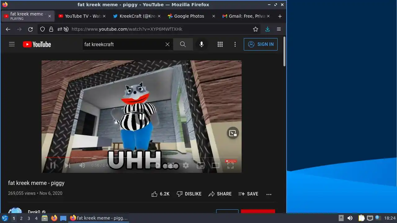Click the SIGN IN button
Image resolution: width=397 pixels, height=223 pixels.
pyautogui.click(x=261, y=44)
